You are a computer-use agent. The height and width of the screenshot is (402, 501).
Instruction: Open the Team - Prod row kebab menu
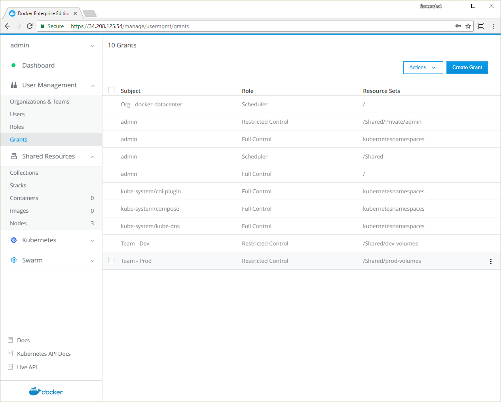(491, 261)
